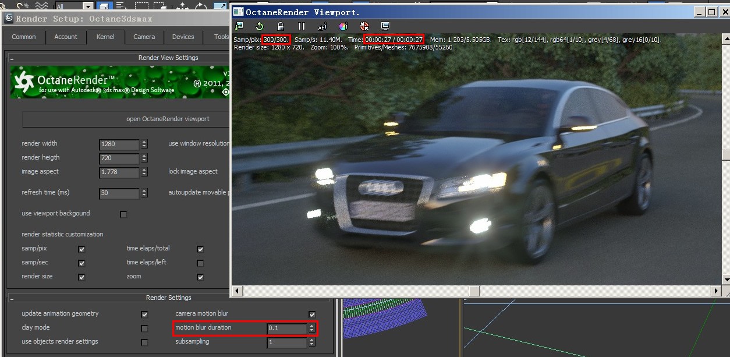Restart render with the green circular arrow icon

260,26
